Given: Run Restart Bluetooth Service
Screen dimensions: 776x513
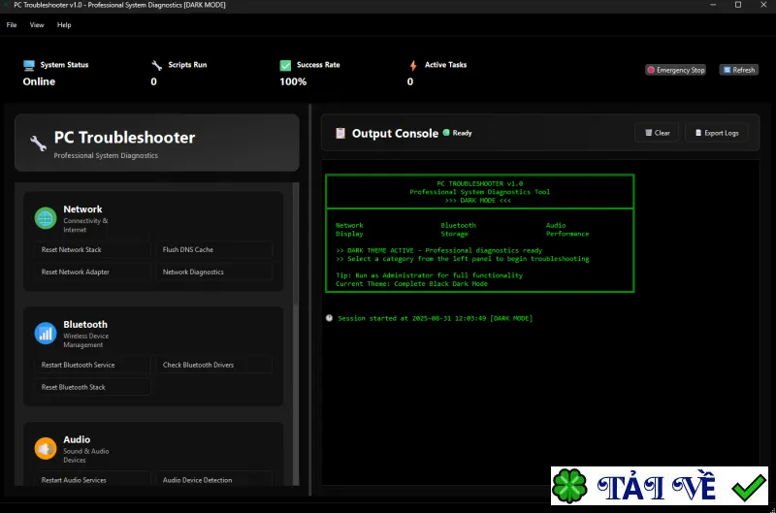Looking at the screenshot, I should [92, 365].
